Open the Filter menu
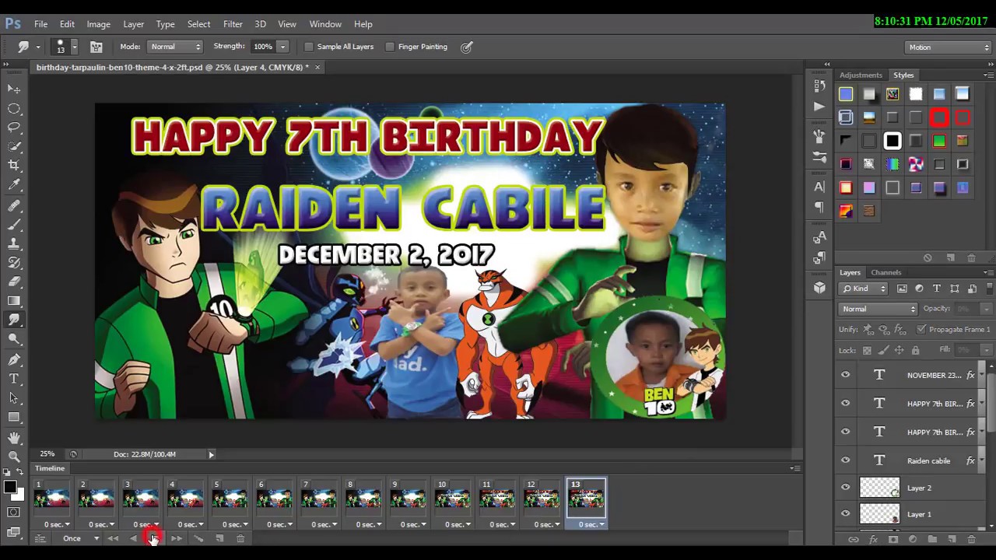This screenshot has width=996, height=560. [233, 24]
